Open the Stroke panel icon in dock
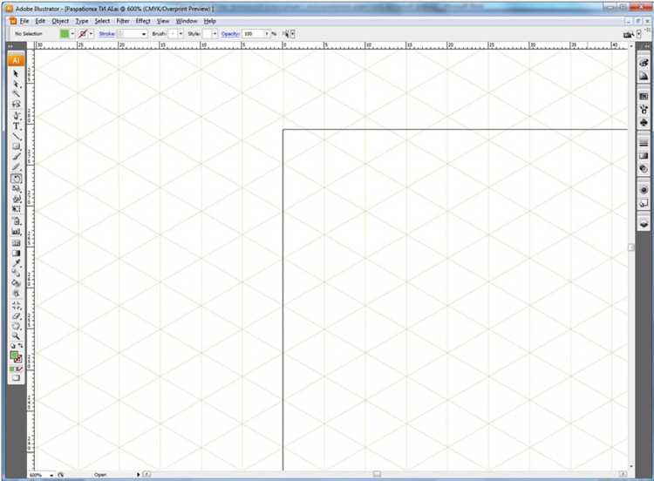The image size is (654, 481). tap(644, 143)
